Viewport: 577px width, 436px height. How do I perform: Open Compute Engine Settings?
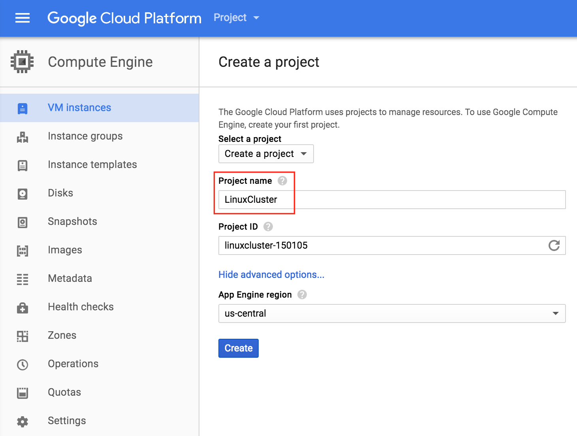100,421
